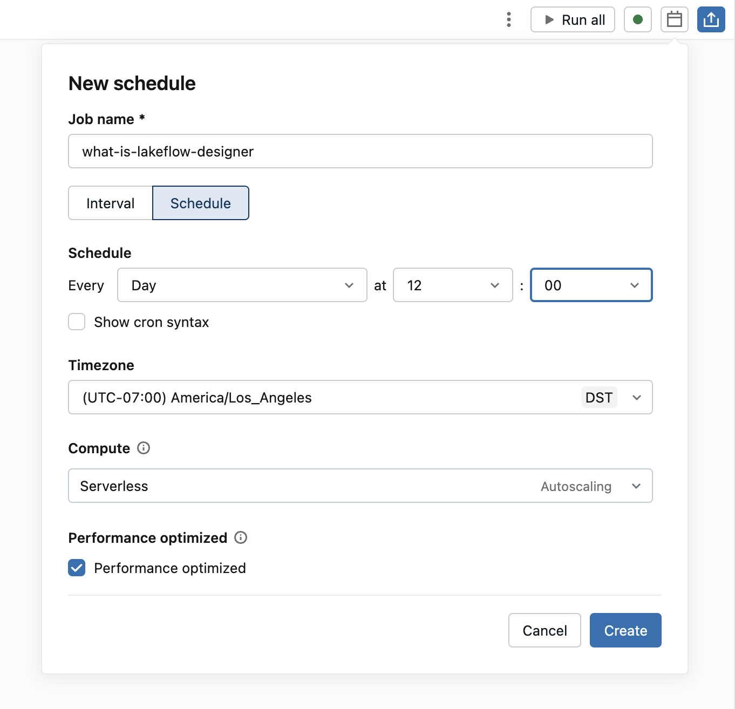Click the Job name input field
This screenshot has height=709, width=735.
coord(360,151)
